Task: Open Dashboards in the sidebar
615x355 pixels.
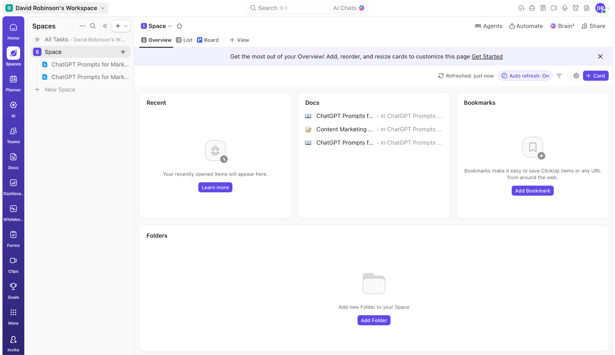Action: pos(13,187)
